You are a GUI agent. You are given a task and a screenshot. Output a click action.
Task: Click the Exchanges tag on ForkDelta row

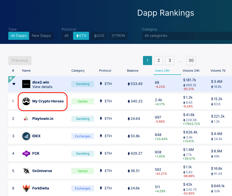click(x=82, y=188)
